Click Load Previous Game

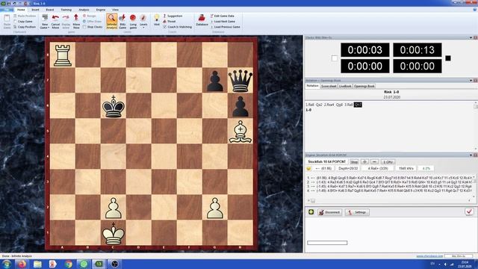tap(226, 27)
